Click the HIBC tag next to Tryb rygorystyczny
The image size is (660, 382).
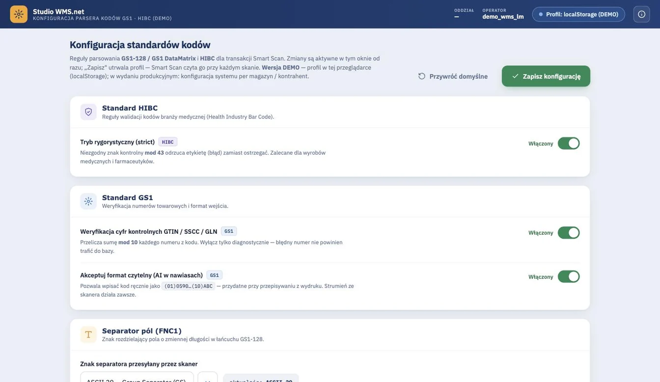[x=168, y=142]
